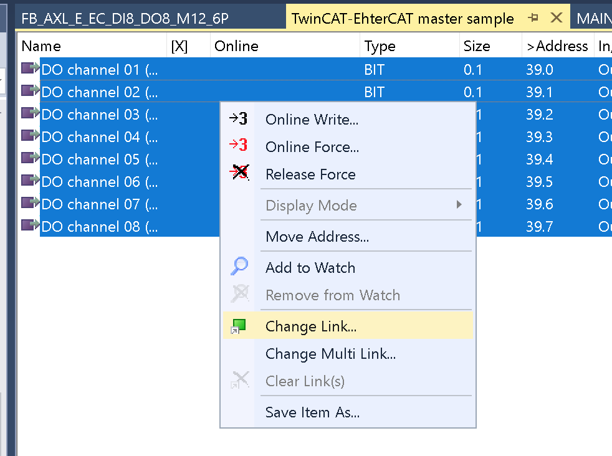612x456 pixels.
Task: Click the Remove from Watch icon
Action: [x=240, y=294]
